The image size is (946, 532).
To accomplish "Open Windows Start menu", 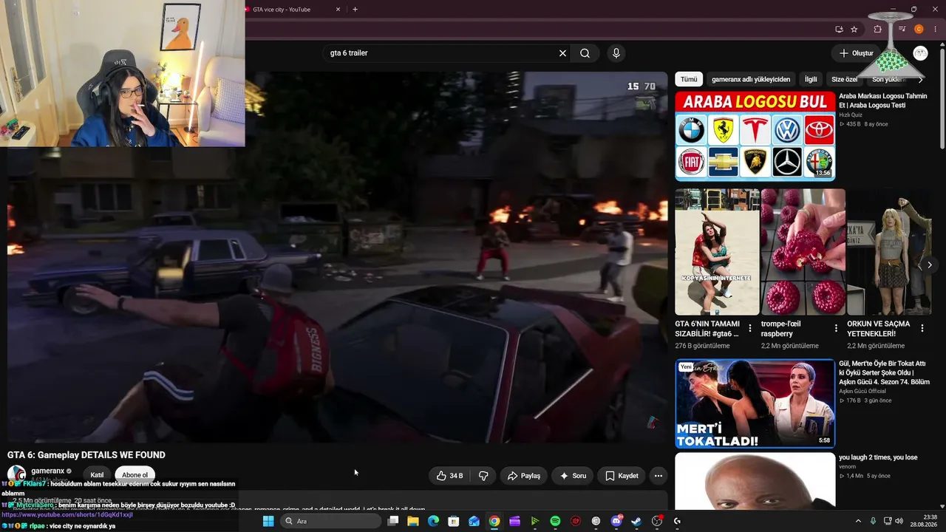I will 268,521.
